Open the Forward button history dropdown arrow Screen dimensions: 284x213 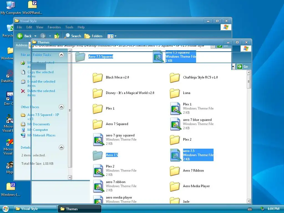coord(50,36)
